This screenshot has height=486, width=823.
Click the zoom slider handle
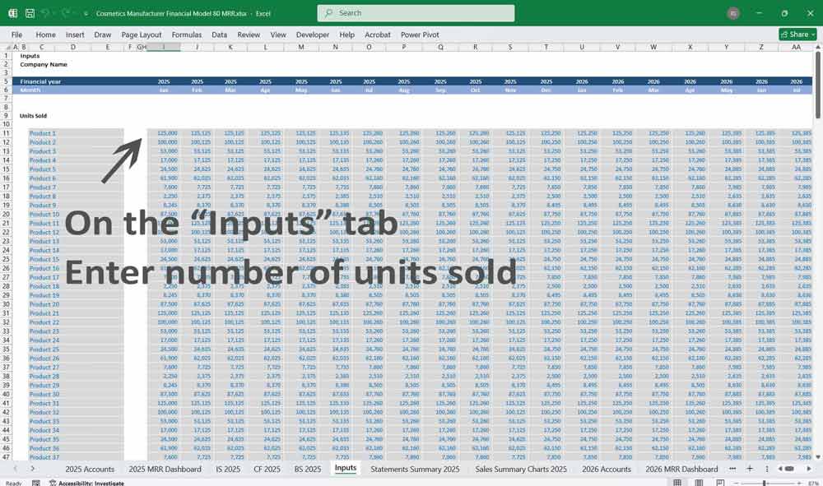point(765,483)
